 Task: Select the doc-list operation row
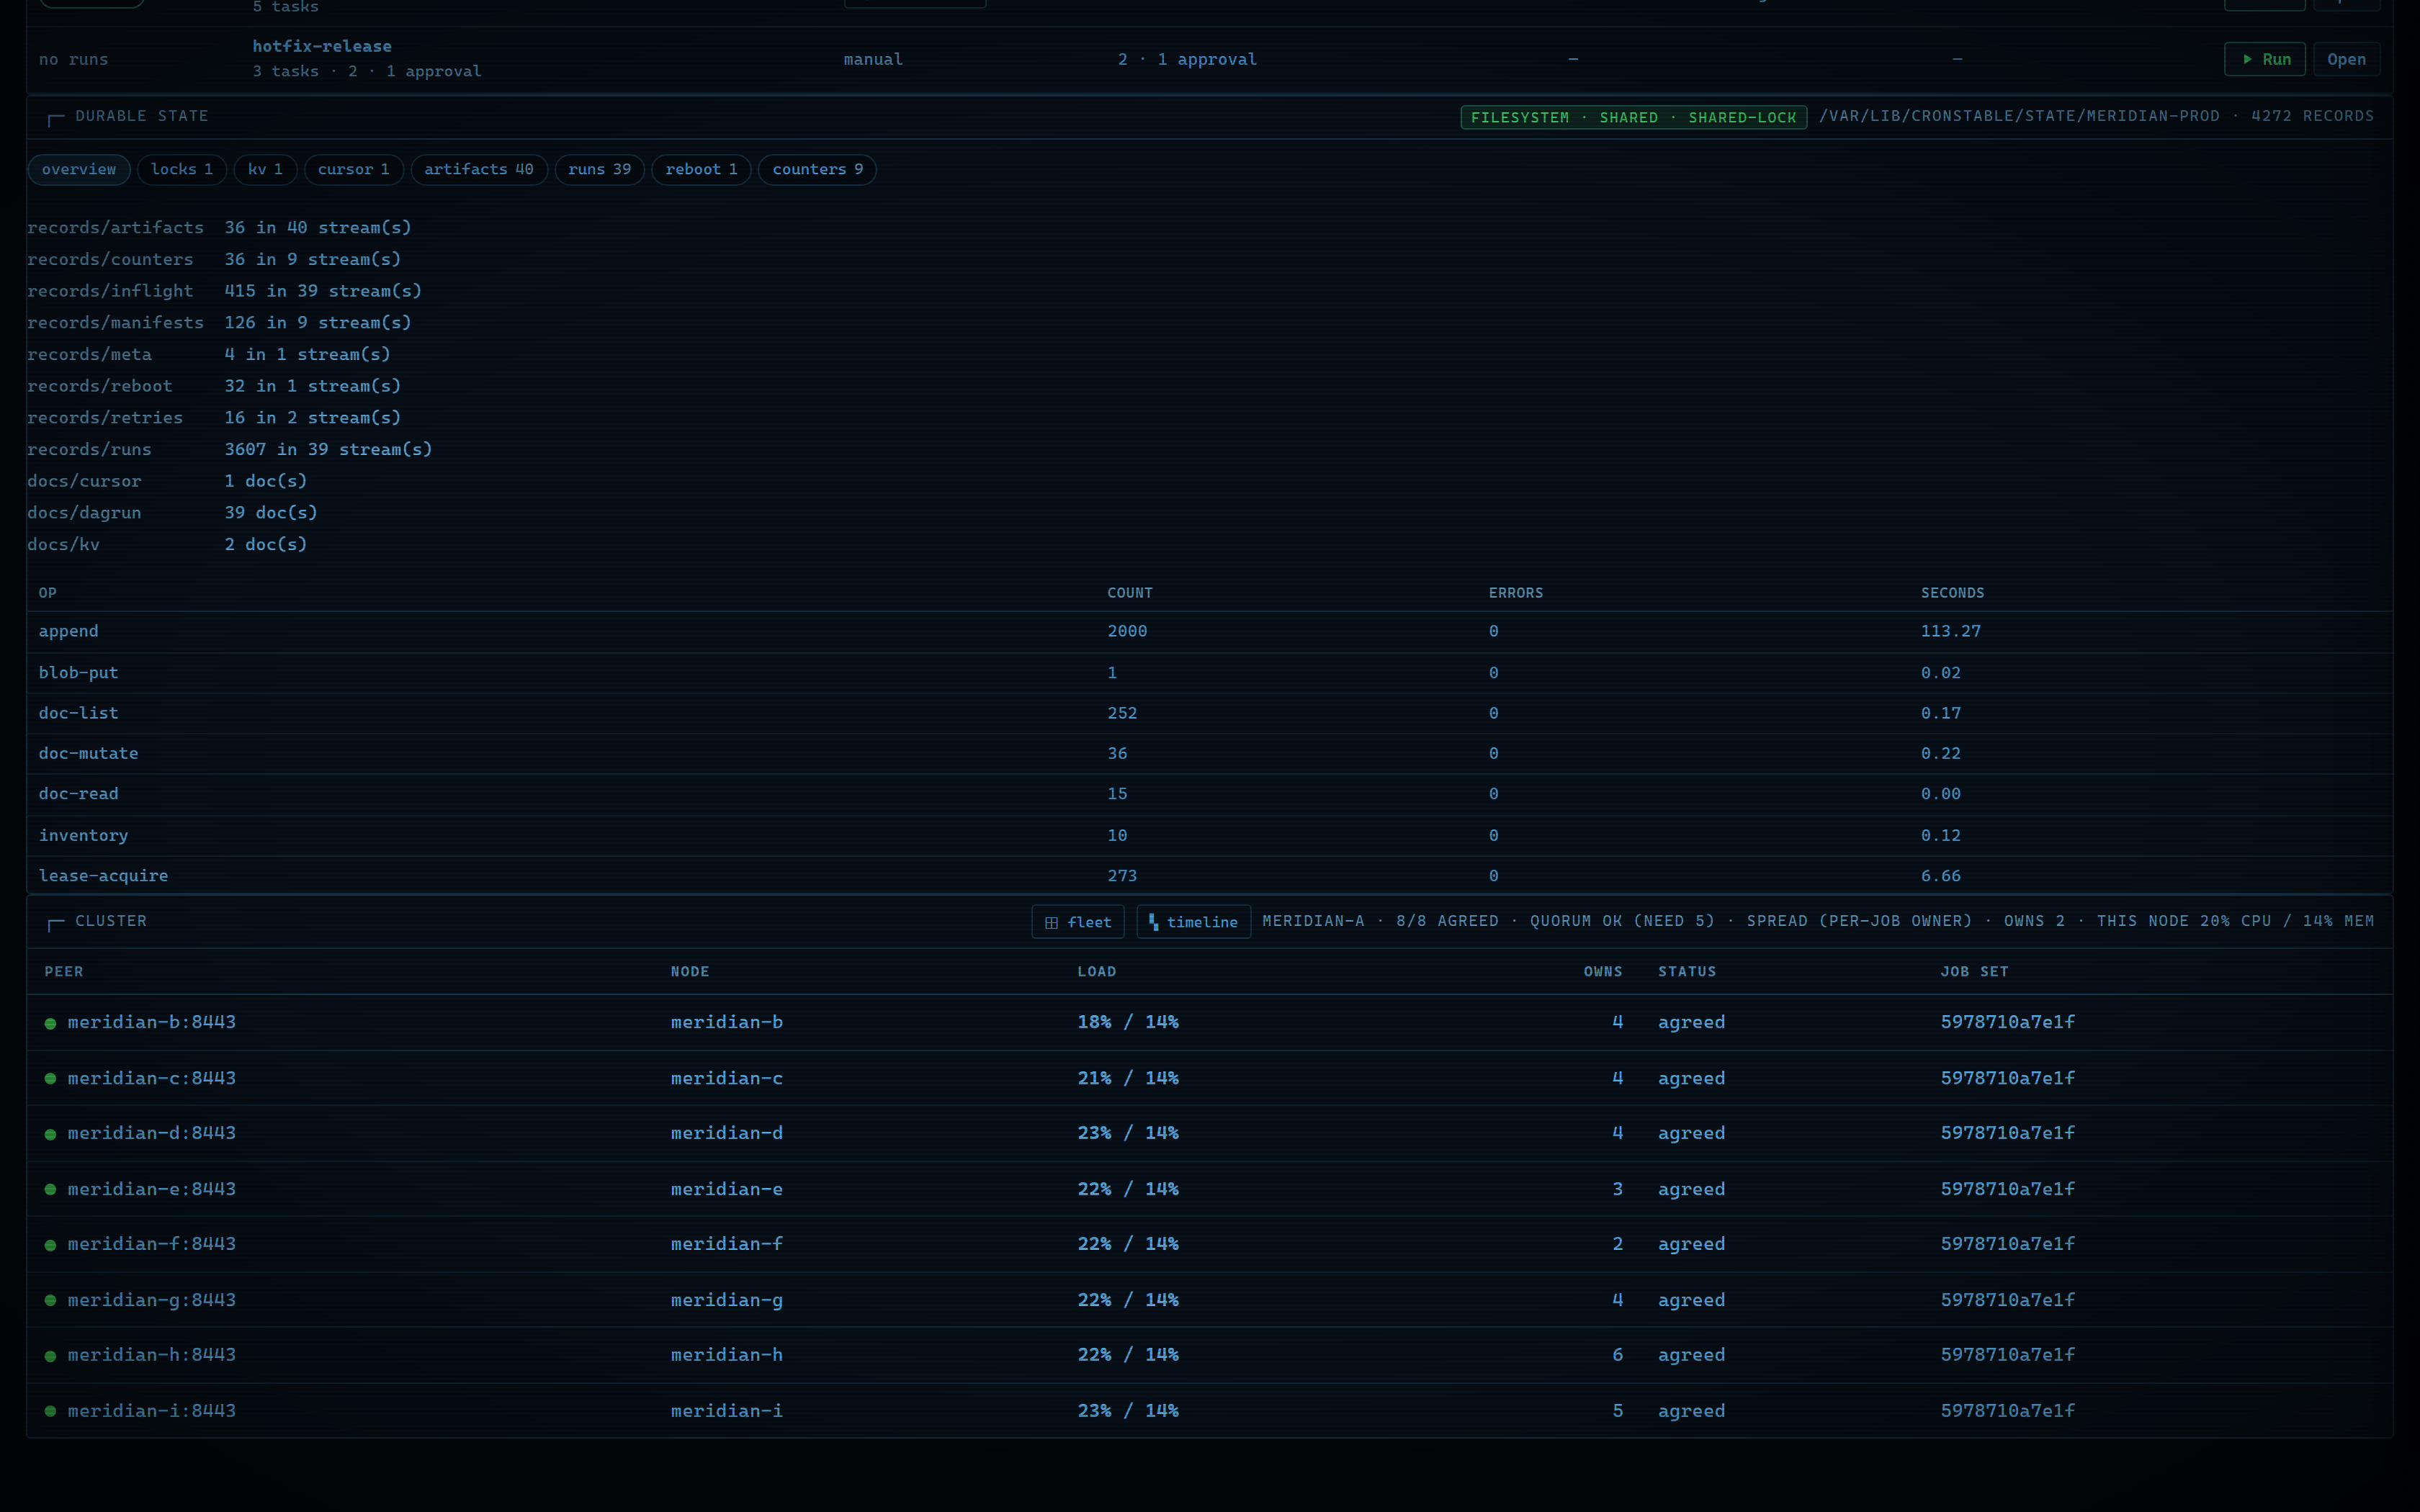coord(1209,714)
